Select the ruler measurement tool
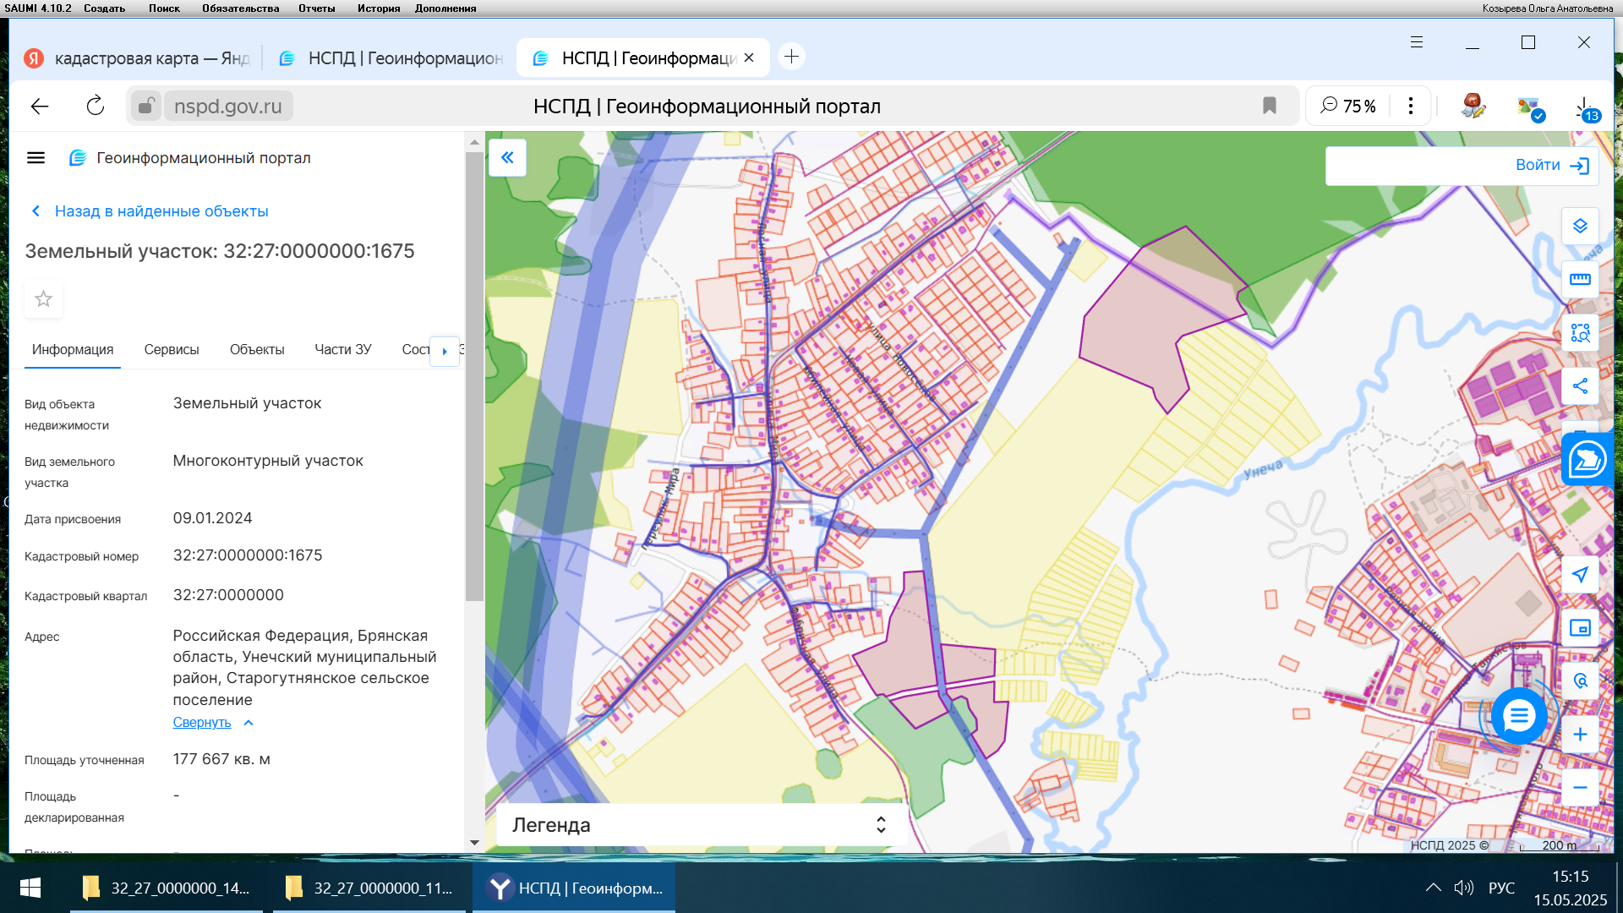The height and width of the screenshot is (913, 1623). pyautogui.click(x=1580, y=279)
